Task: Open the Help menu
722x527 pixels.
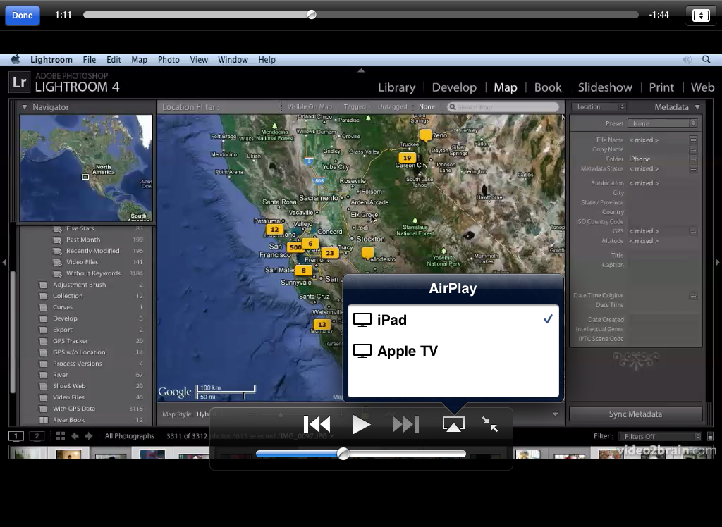Action: [267, 59]
